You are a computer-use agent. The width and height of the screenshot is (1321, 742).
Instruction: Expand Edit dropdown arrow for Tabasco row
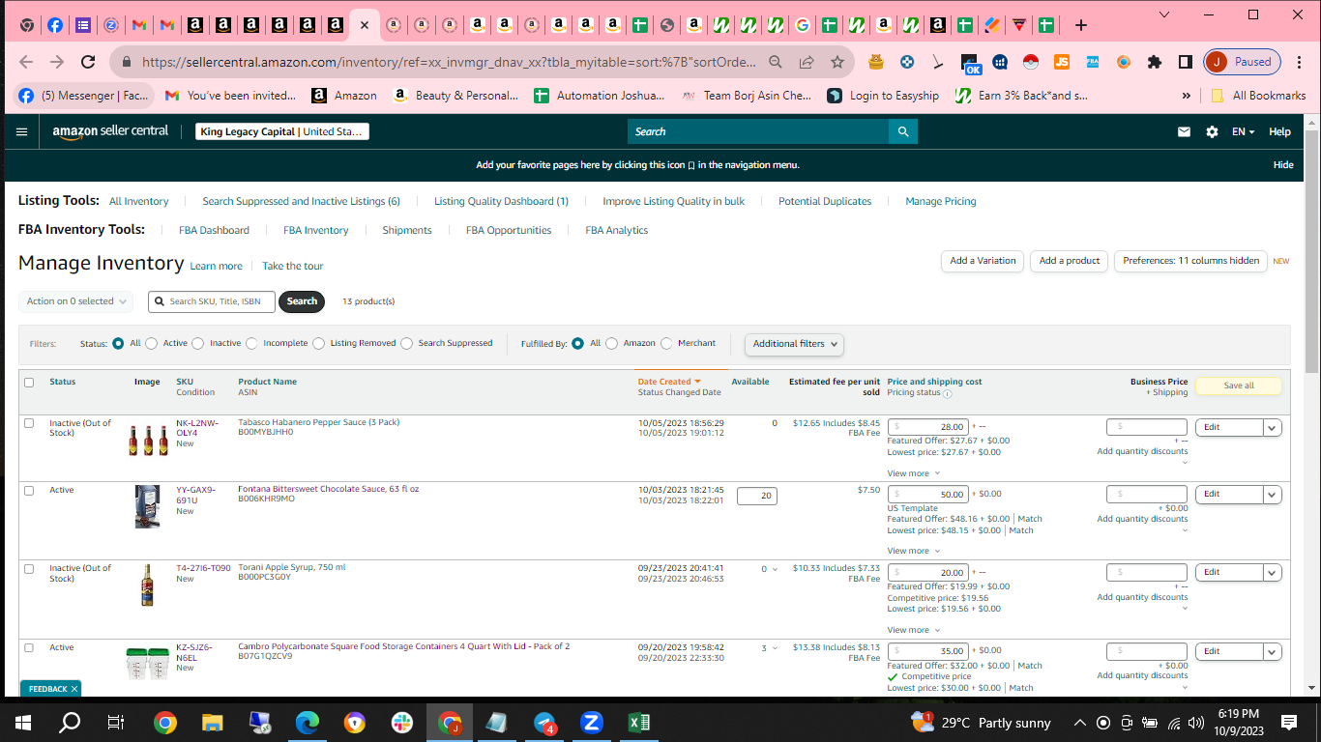pyautogui.click(x=1273, y=427)
